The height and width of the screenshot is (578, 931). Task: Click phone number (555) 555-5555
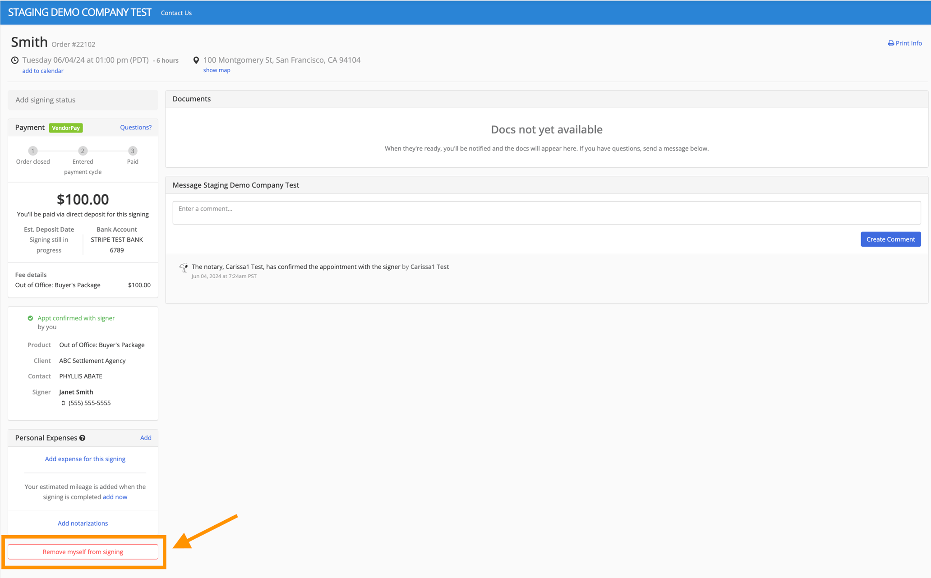tap(89, 403)
